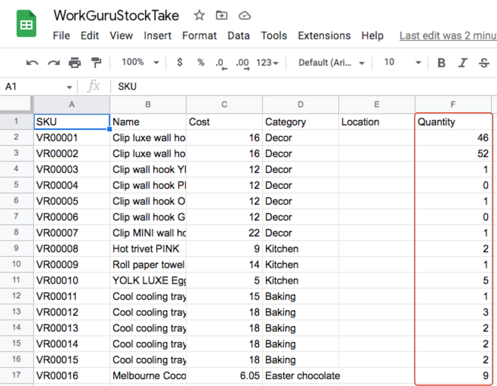This screenshot has height=386, width=497.
Task: Select the cost cell showing 6.05
Action: click(x=224, y=375)
